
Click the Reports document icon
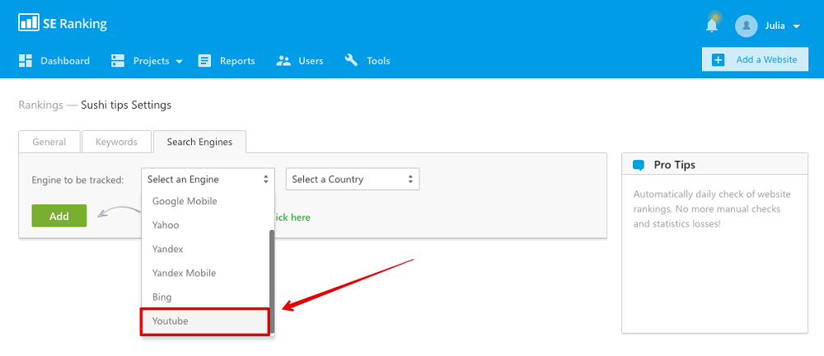[x=204, y=61]
